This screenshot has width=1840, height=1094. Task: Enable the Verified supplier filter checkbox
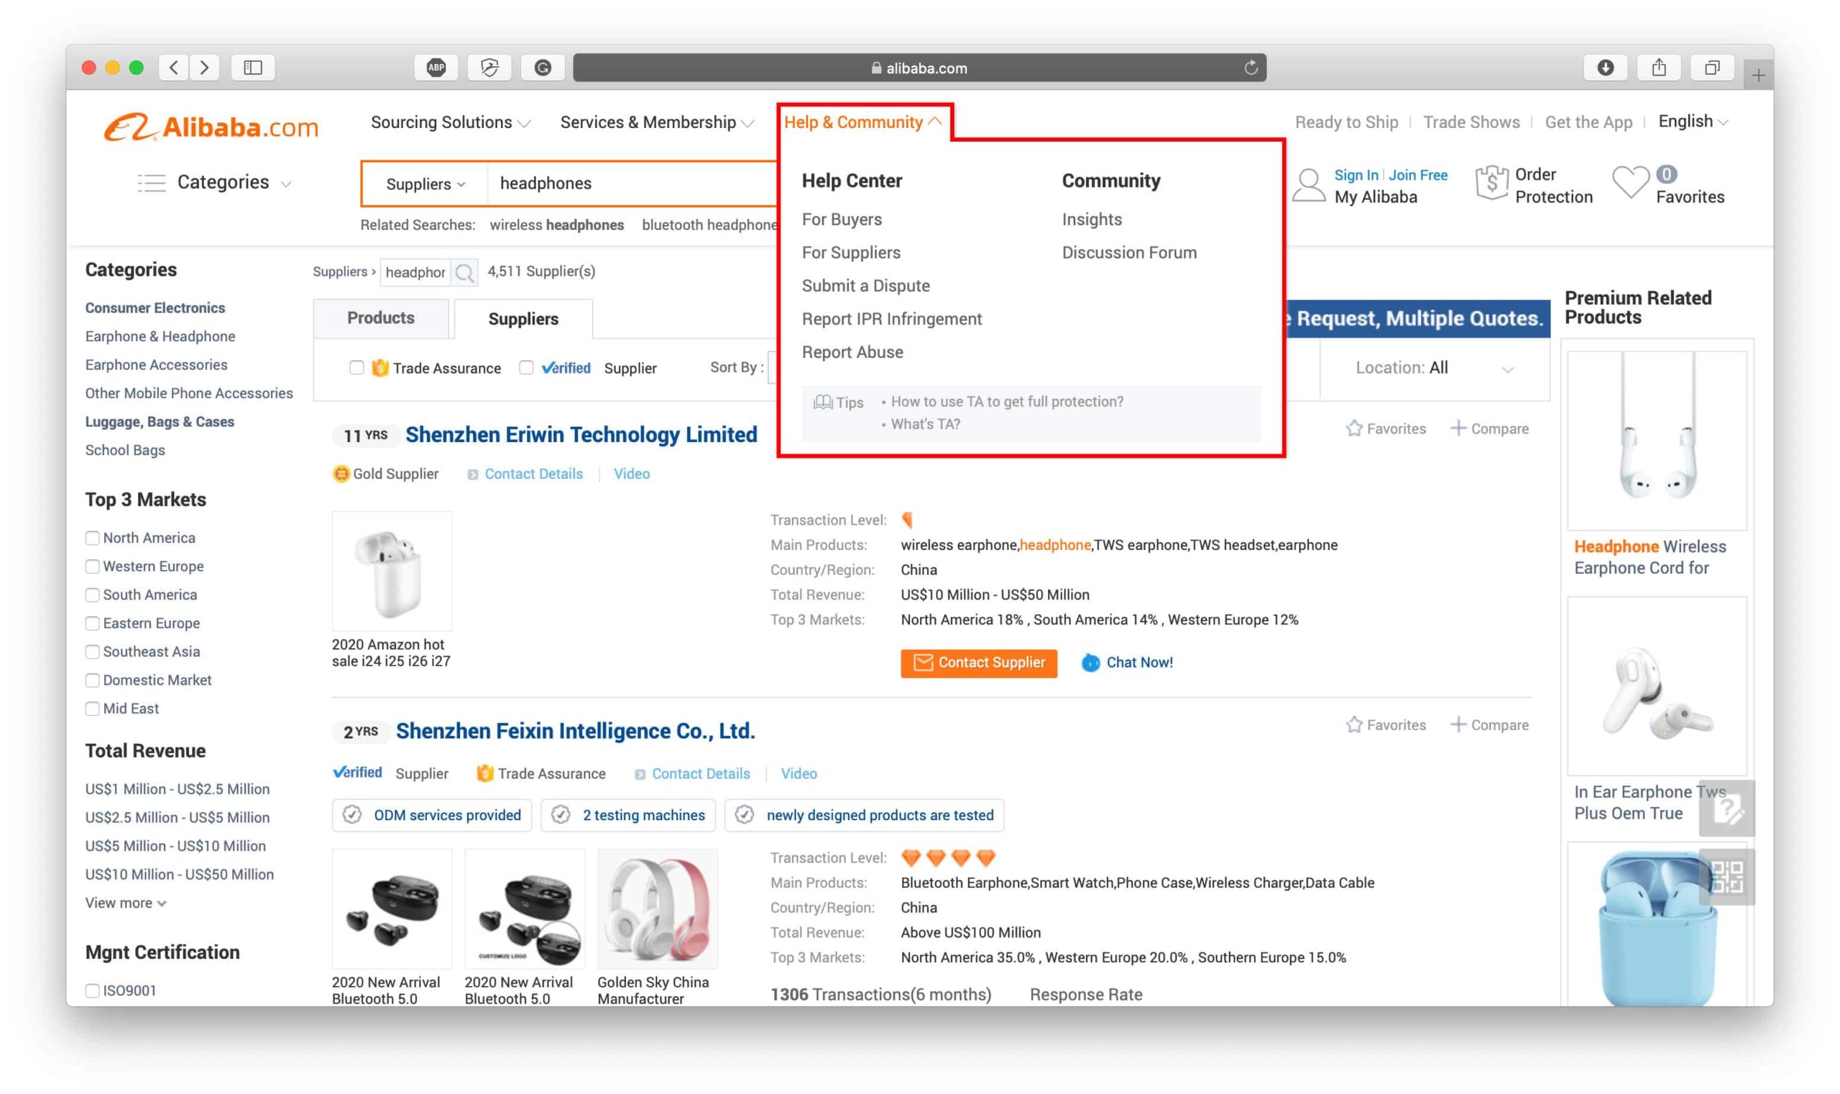pos(526,367)
